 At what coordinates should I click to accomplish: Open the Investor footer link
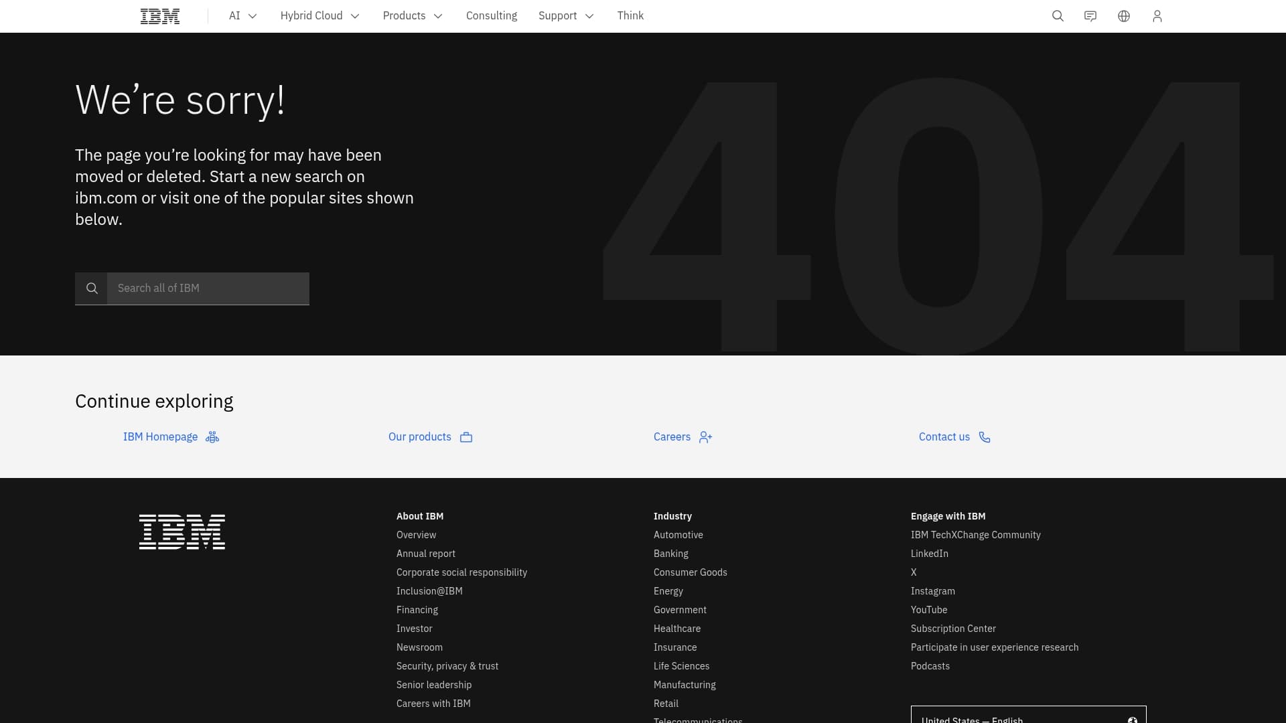[415, 629]
